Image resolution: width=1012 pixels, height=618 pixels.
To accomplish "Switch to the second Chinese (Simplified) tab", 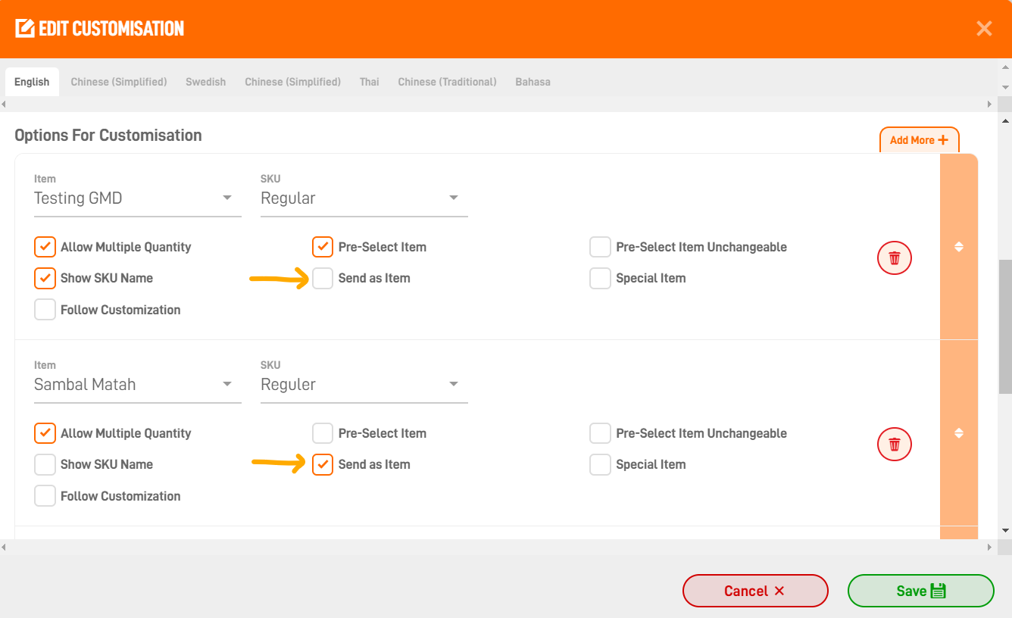I will 292,82.
